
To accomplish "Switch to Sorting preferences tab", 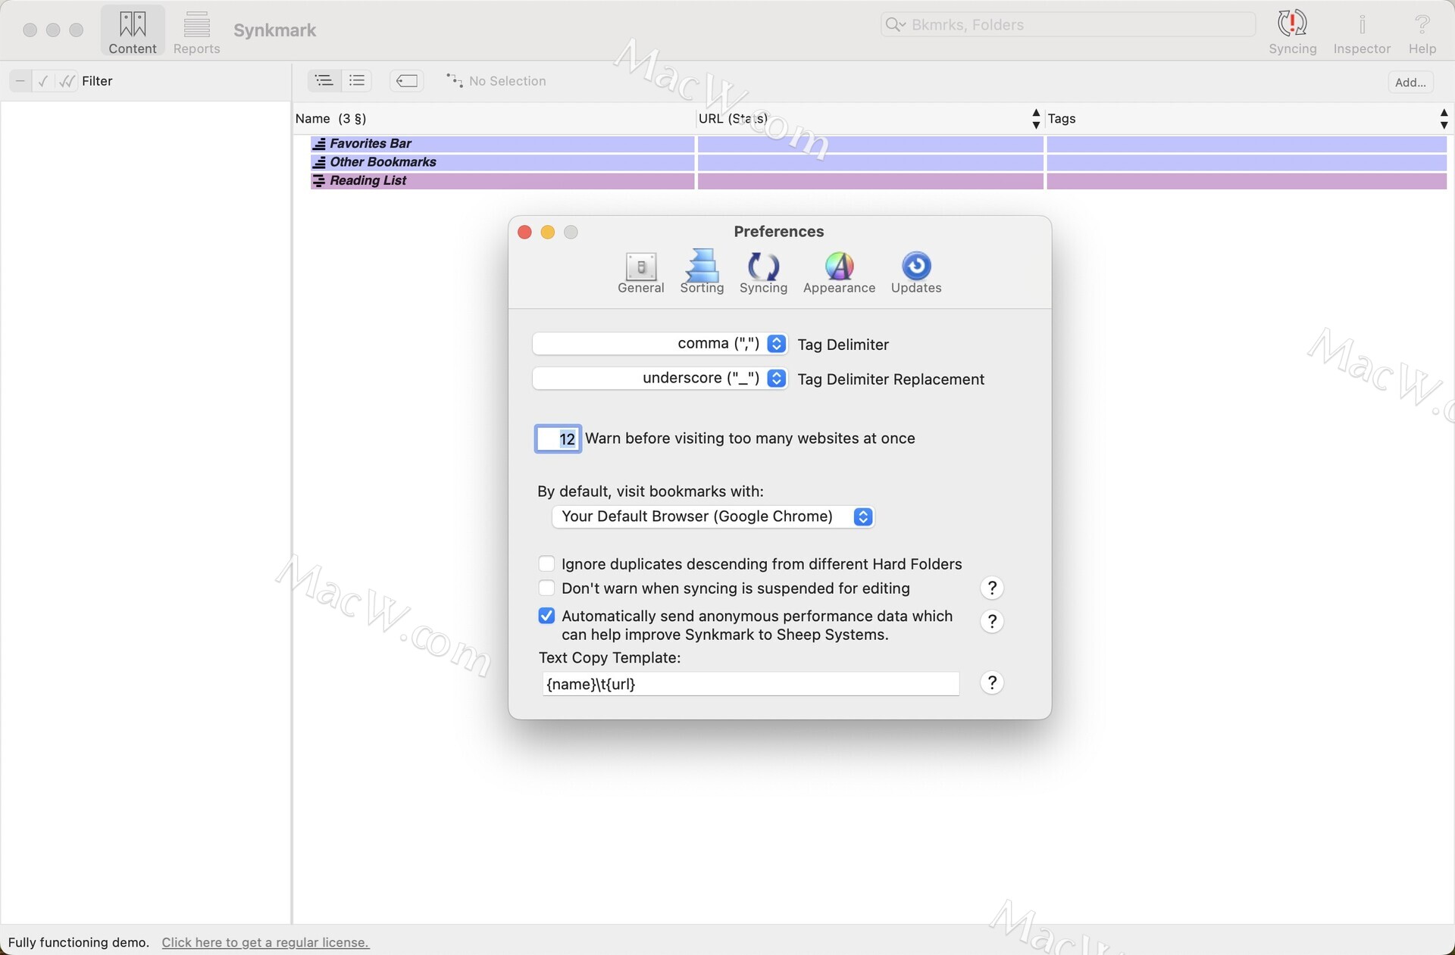I will coord(702,273).
